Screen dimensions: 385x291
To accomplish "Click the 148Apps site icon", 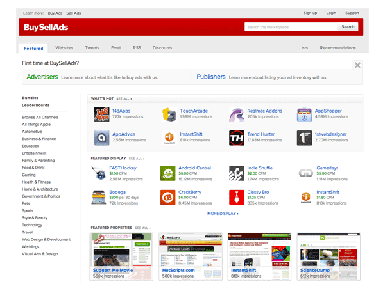I will click(x=101, y=114).
